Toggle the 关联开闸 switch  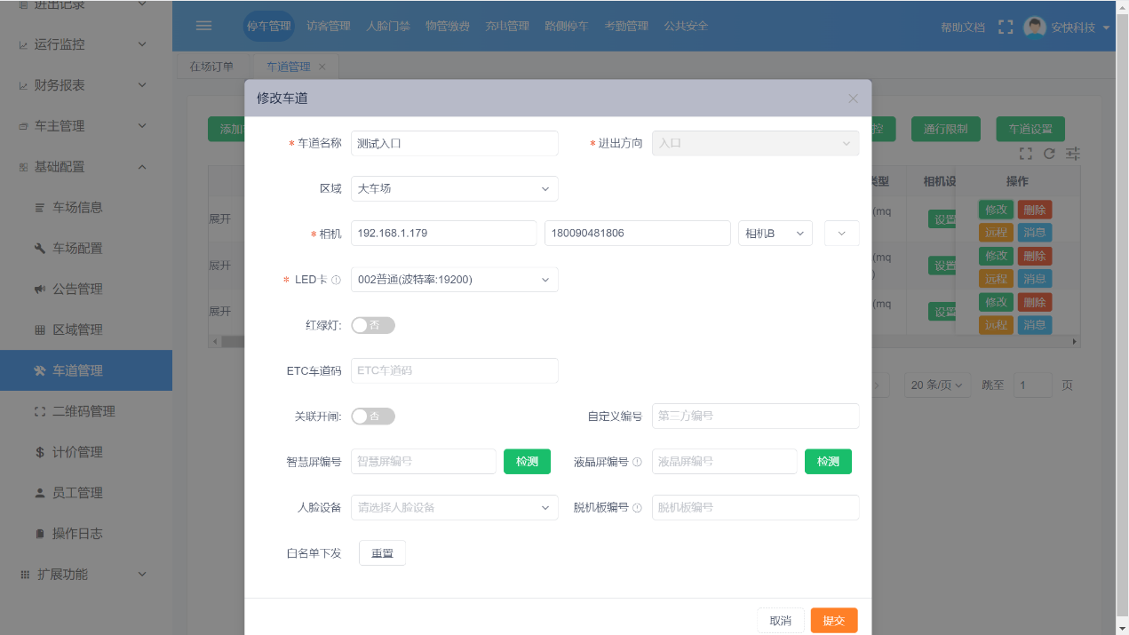coord(373,416)
